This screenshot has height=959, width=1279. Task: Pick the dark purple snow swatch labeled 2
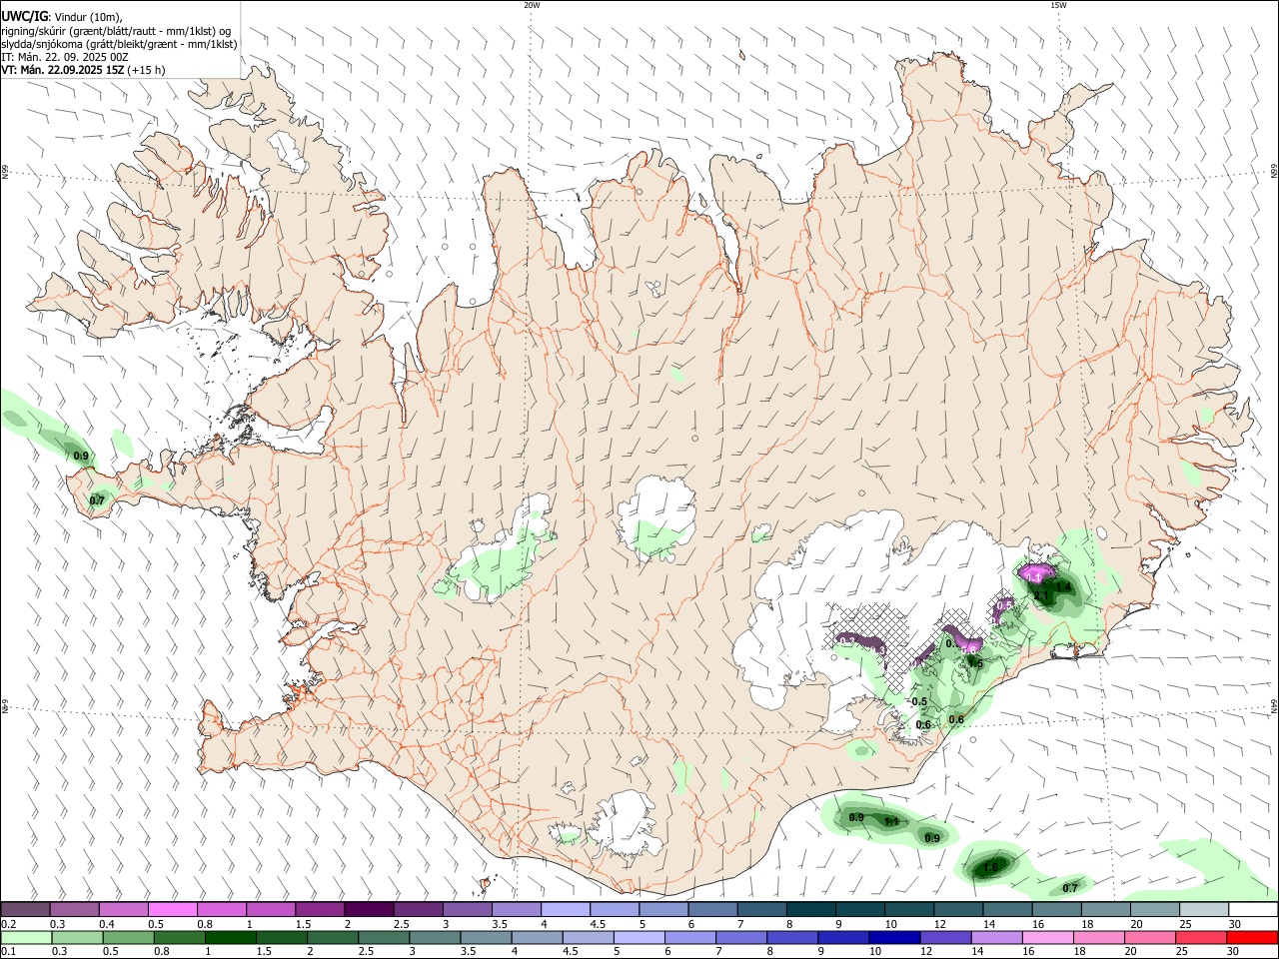pyautogui.click(x=369, y=909)
